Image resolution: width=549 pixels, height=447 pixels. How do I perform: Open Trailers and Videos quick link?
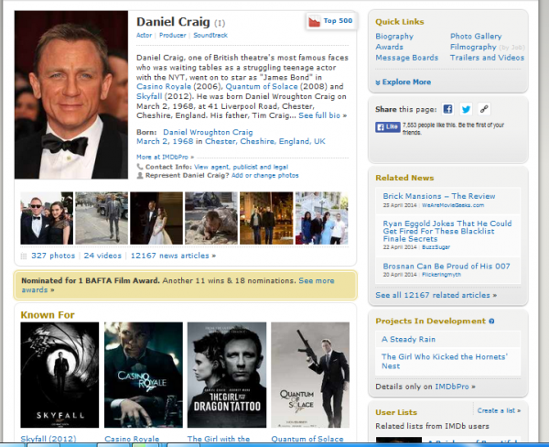point(487,58)
